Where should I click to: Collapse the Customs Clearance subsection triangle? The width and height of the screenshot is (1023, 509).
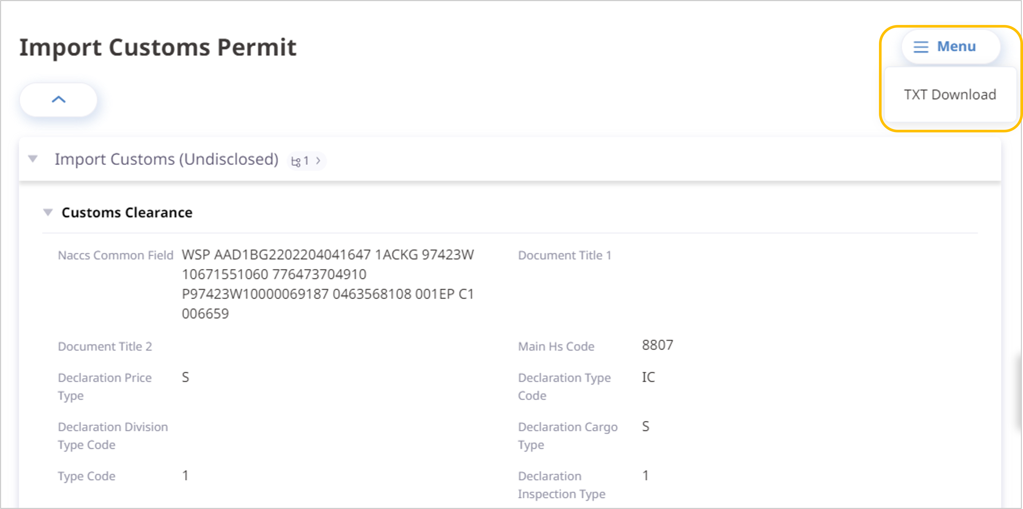tap(48, 212)
